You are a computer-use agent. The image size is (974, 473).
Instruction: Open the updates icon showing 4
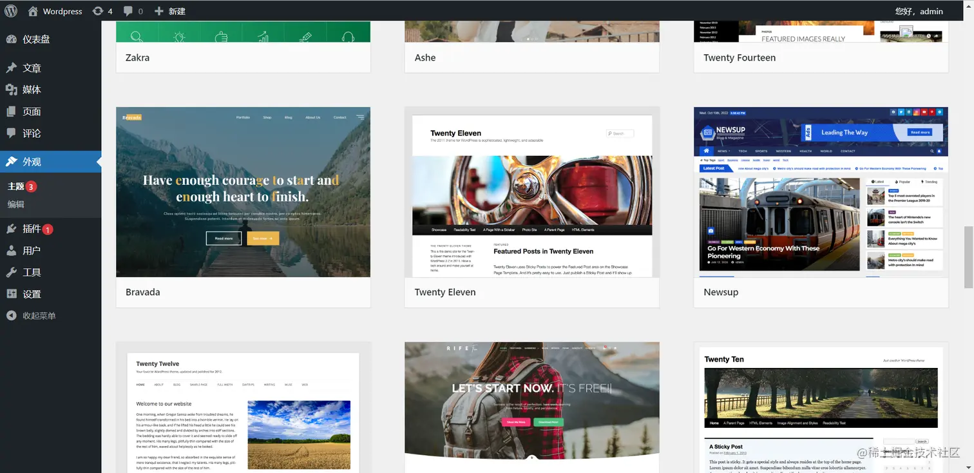97,11
